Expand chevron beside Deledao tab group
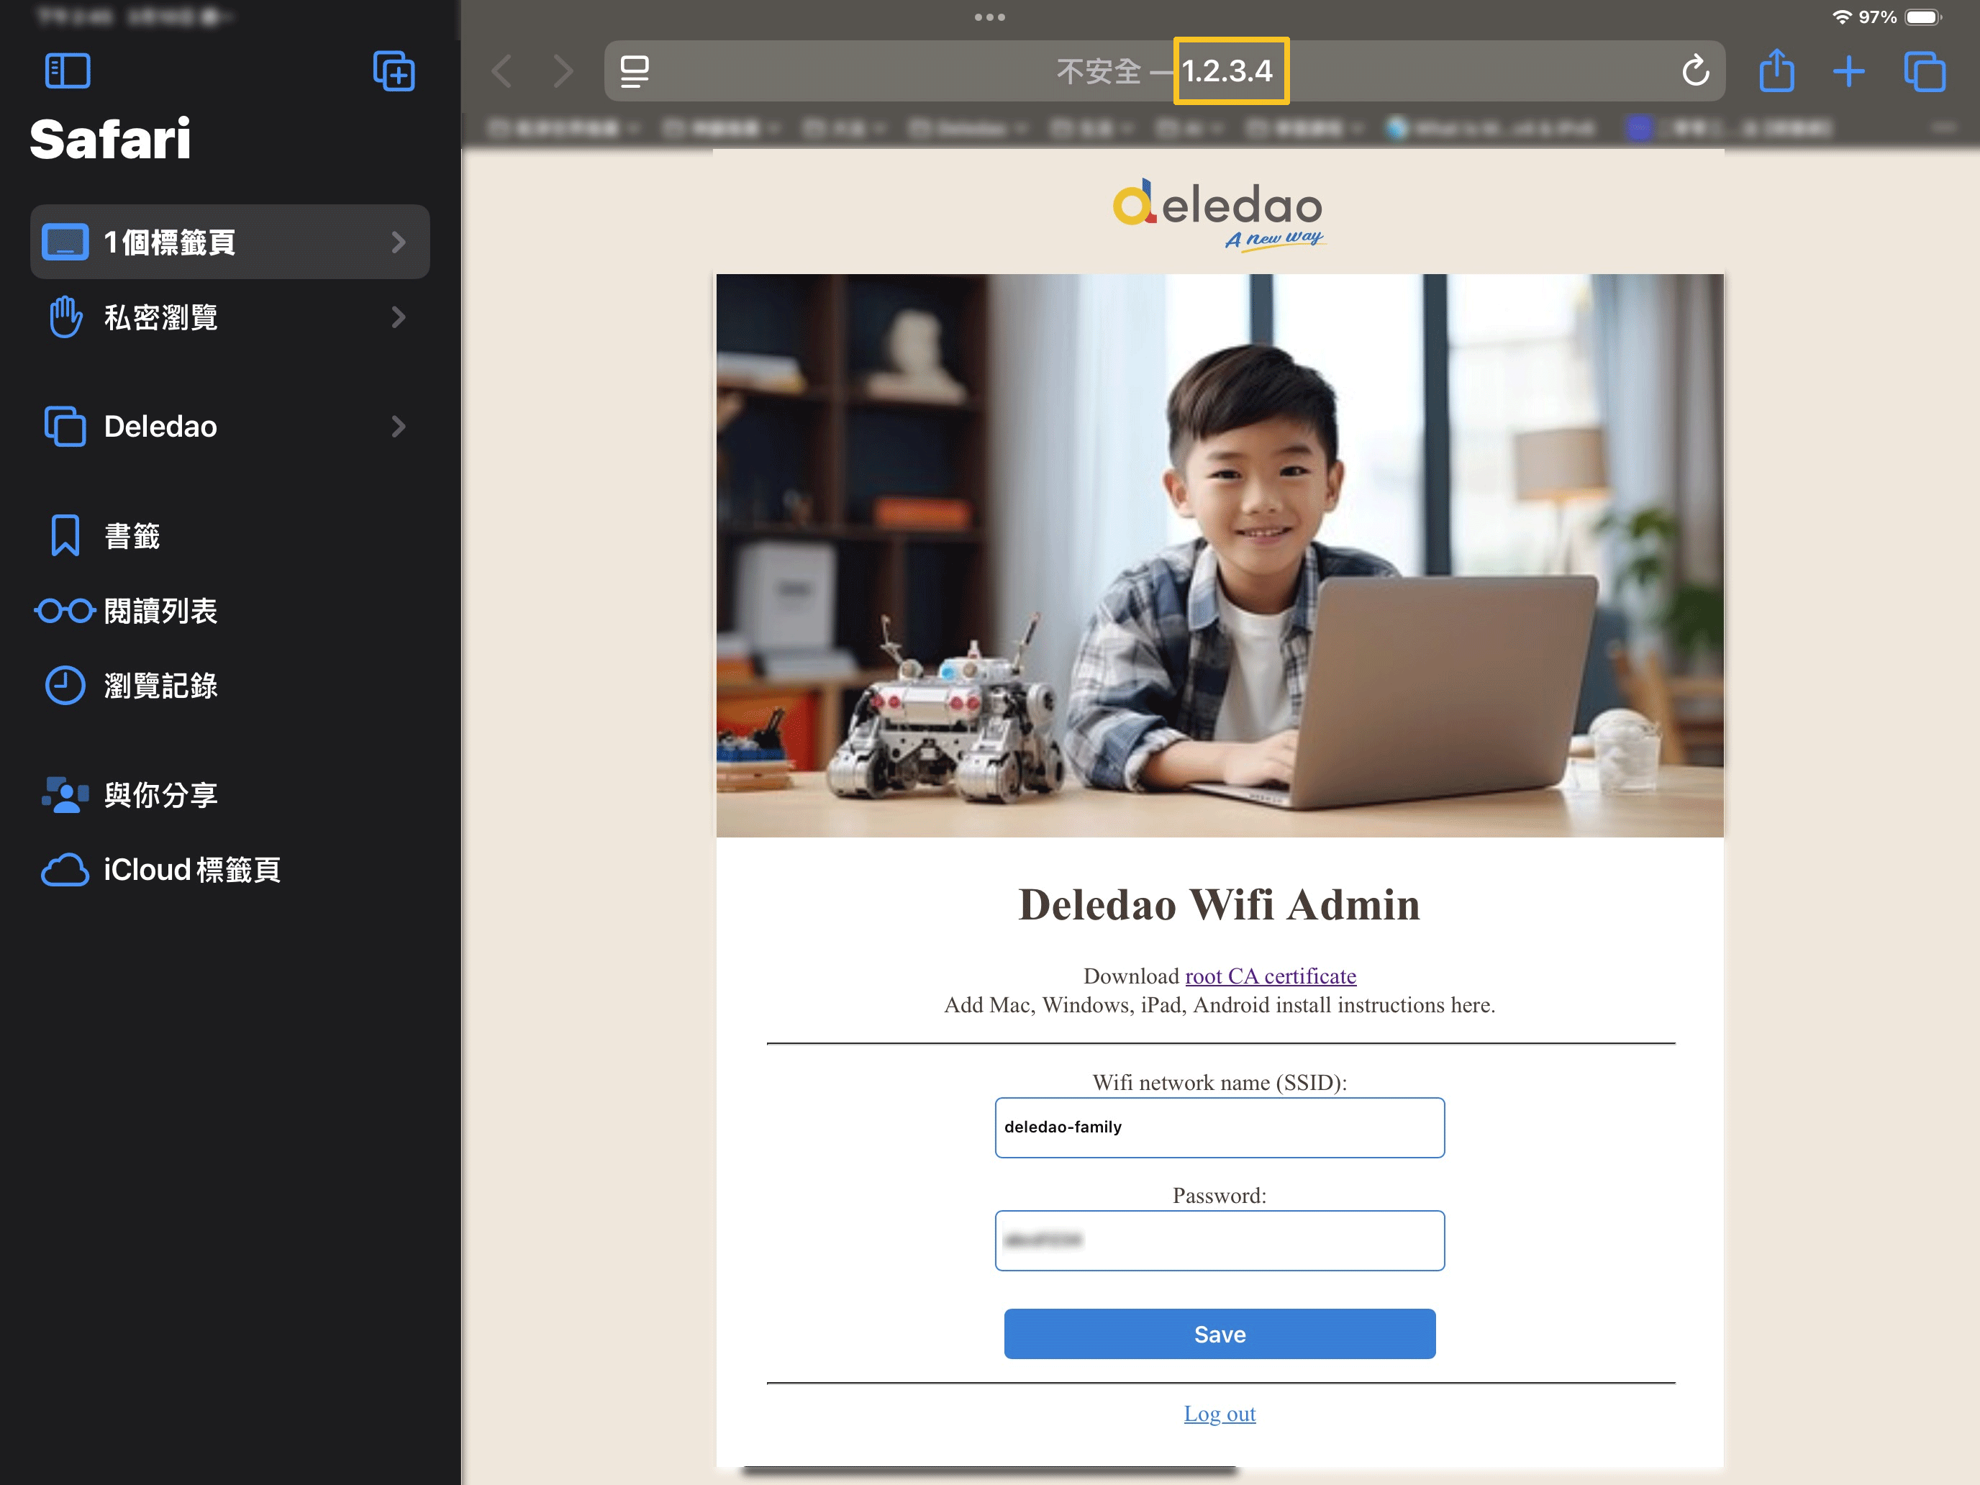Viewport: 1980px width, 1485px height. click(399, 426)
